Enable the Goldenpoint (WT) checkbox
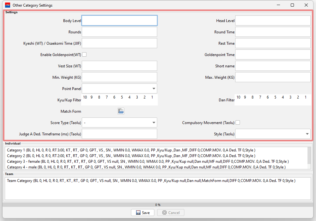 [x=84, y=54]
